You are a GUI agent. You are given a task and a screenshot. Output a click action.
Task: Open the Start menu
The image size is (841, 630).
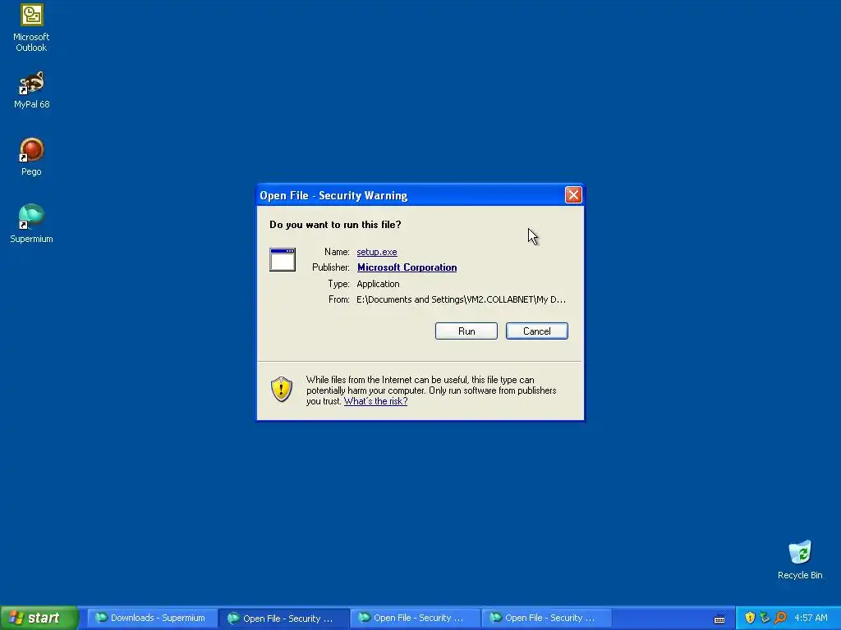click(x=39, y=618)
